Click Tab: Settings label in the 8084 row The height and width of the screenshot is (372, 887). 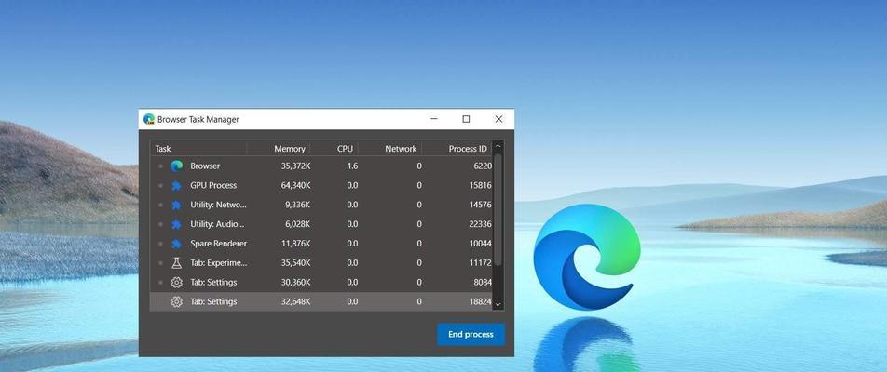pyautogui.click(x=213, y=282)
